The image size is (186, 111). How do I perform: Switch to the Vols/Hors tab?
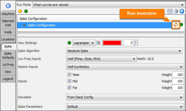click(8, 14)
